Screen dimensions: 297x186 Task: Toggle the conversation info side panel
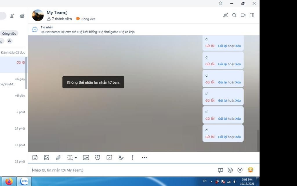click(252, 15)
